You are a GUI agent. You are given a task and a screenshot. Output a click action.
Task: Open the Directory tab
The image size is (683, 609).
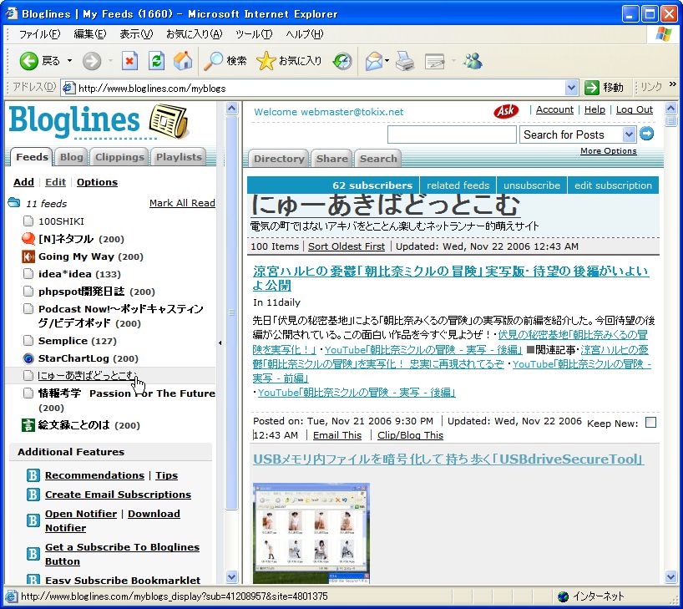tap(279, 159)
